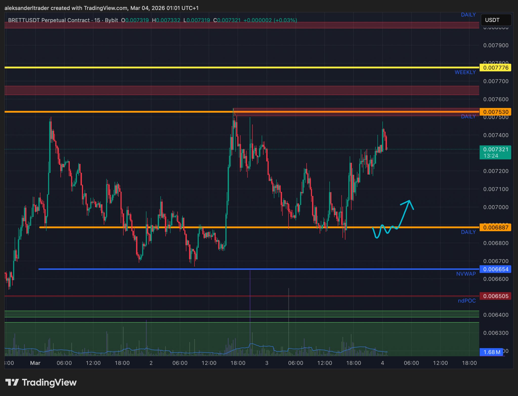Click the WEEKLY level text label
This screenshot has height=396, width=518.
465,72
